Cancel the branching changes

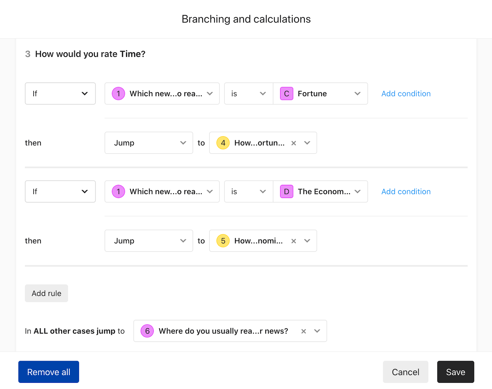point(405,372)
